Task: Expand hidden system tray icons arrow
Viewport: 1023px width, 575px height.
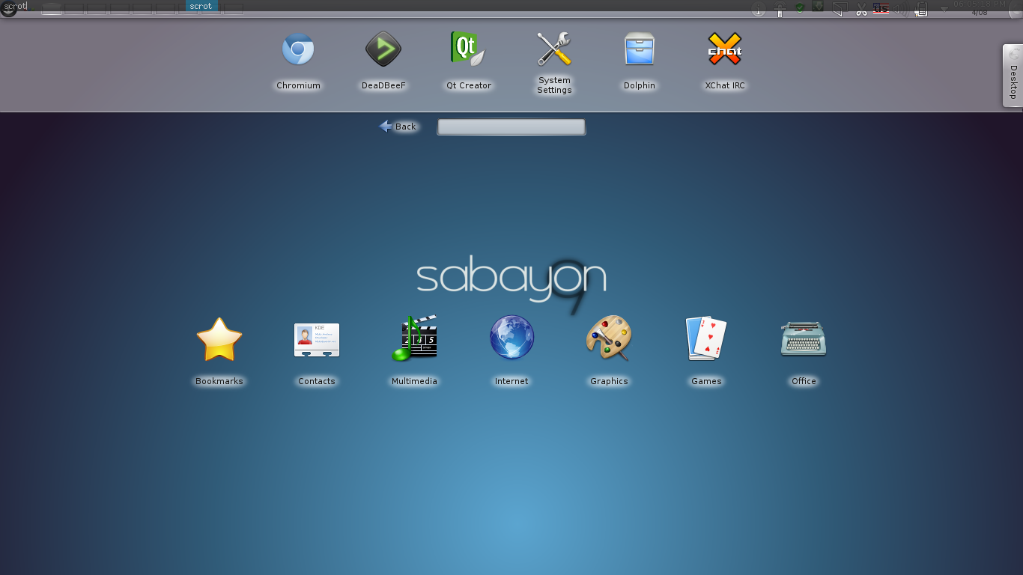Action: click(x=944, y=9)
